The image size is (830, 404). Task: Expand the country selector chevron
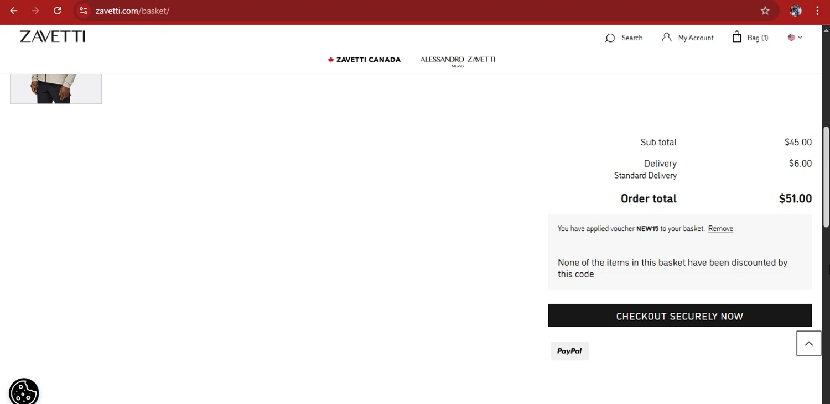(x=800, y=38)
